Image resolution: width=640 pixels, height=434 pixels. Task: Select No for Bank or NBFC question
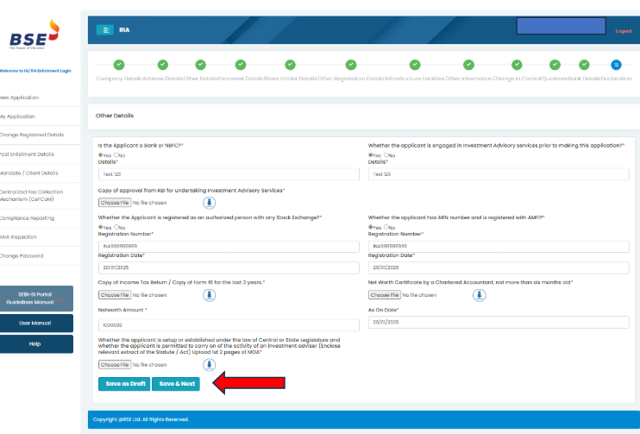coord(118,155)
